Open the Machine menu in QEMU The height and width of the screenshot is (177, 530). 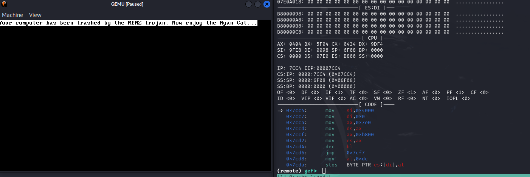pyautogui.click(x=12, y=15)
